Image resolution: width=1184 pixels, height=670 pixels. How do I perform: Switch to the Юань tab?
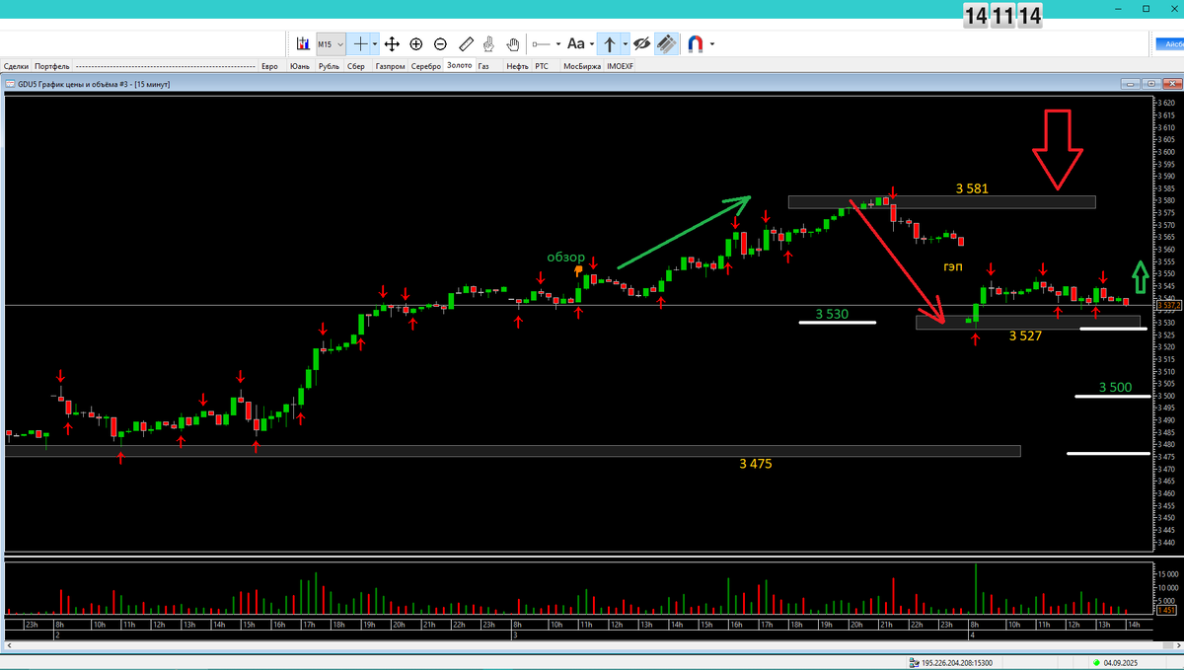[300, 66]
